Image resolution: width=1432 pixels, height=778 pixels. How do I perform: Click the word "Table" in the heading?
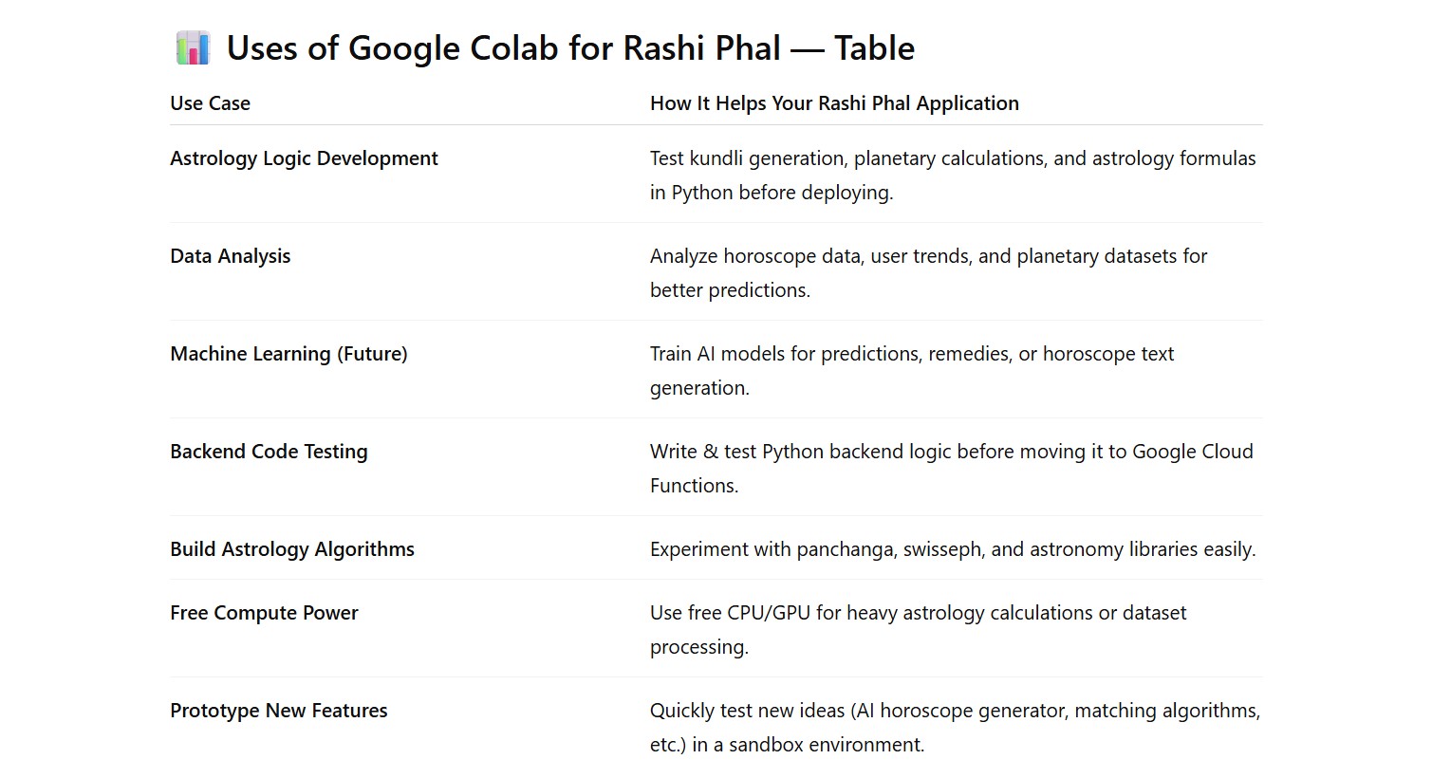[x=874, y=48]
